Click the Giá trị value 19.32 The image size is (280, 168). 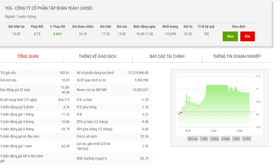(188, 34)
